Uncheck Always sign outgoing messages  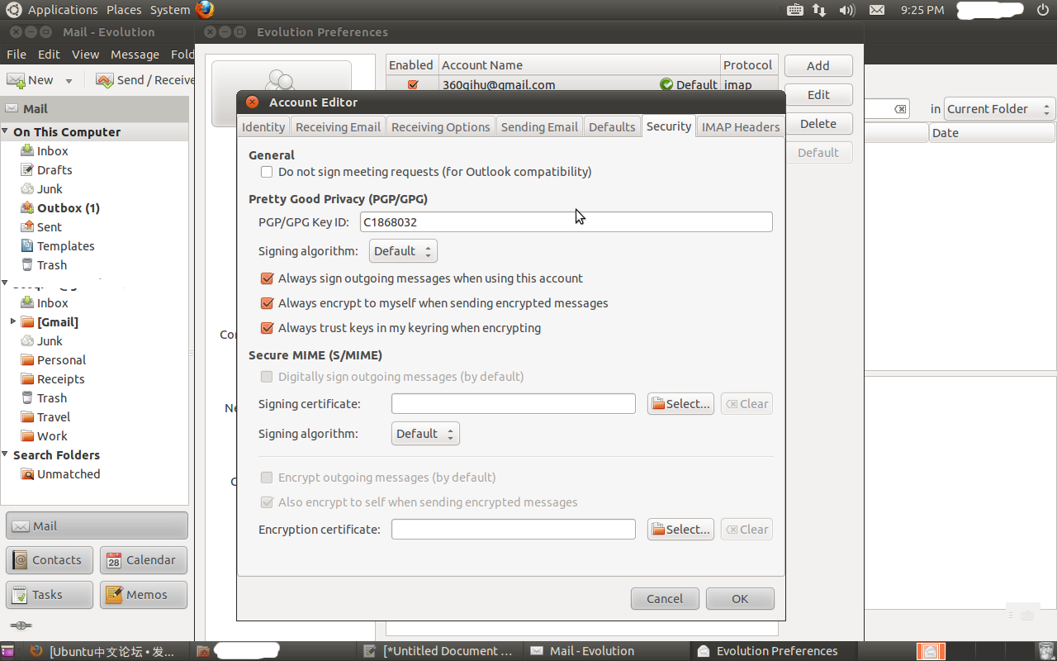(267, 278)
